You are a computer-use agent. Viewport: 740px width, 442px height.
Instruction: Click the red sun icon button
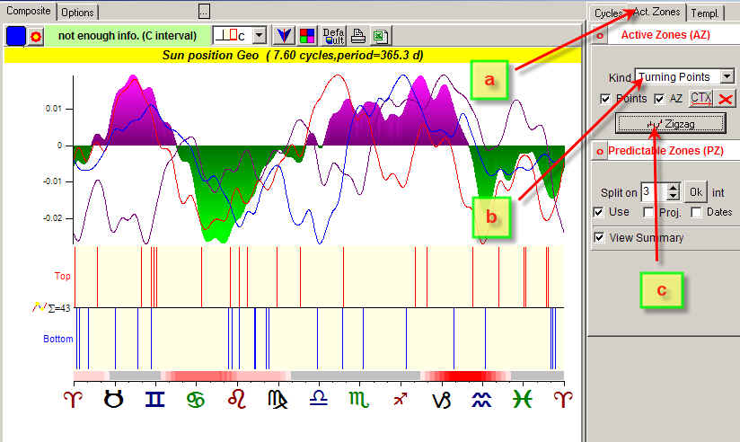[36, 36]
